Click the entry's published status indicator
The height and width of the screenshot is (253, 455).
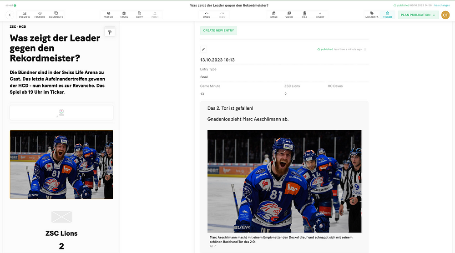[x=339, y=49]
